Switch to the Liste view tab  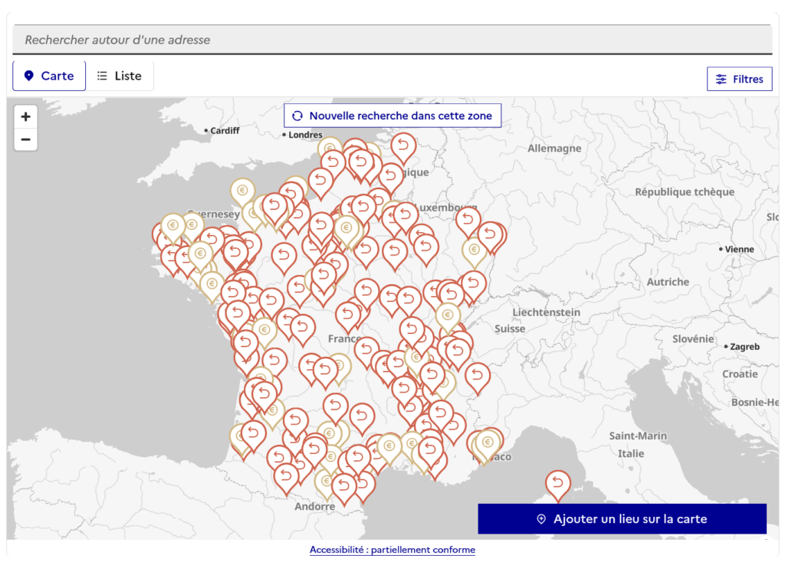(x=120, y=76)
